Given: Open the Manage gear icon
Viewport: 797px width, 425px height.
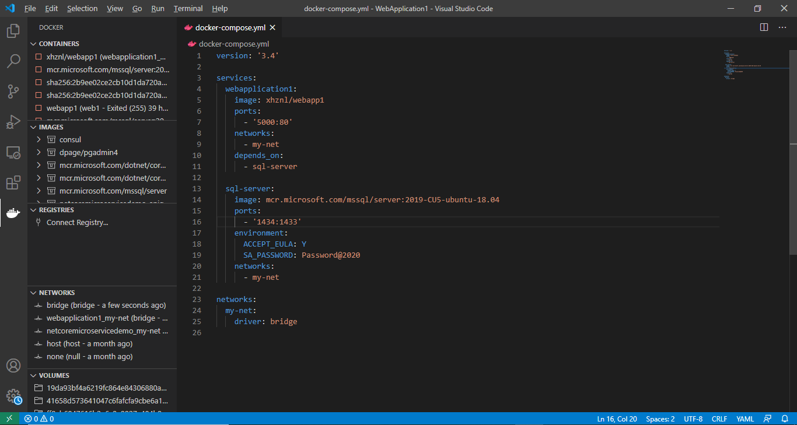Looking at the screenshot, I should [13, 396].
